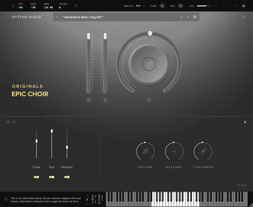
Task: Click the left expression fader handle
Action: [x=89, y=36]
